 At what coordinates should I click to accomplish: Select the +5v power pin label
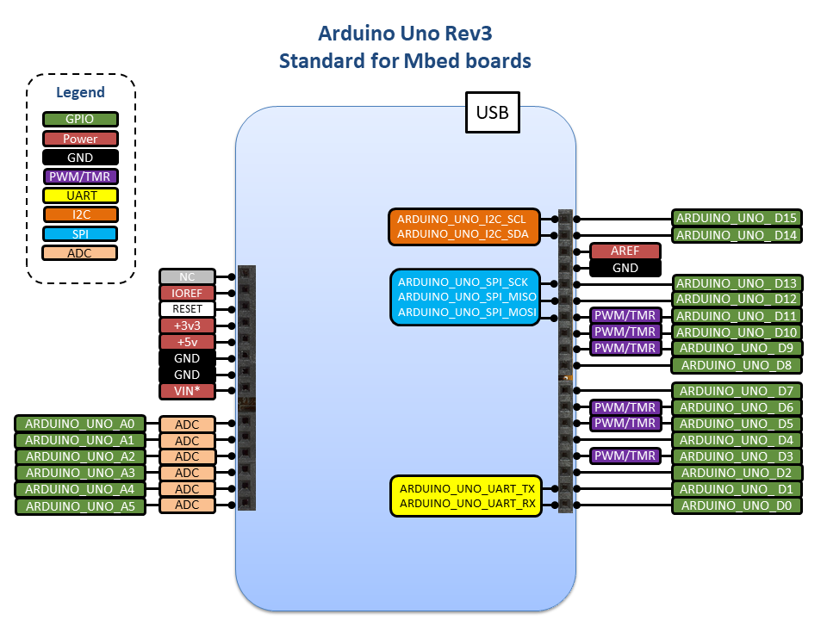tap(187, 342)
